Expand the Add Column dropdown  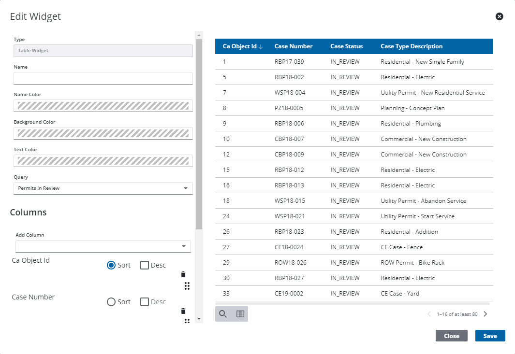(103, 246)
